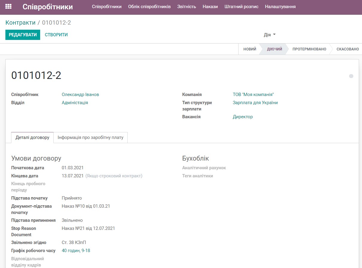Open the Облік співробітників menu
362x268 pixels.
pos(149,6)
